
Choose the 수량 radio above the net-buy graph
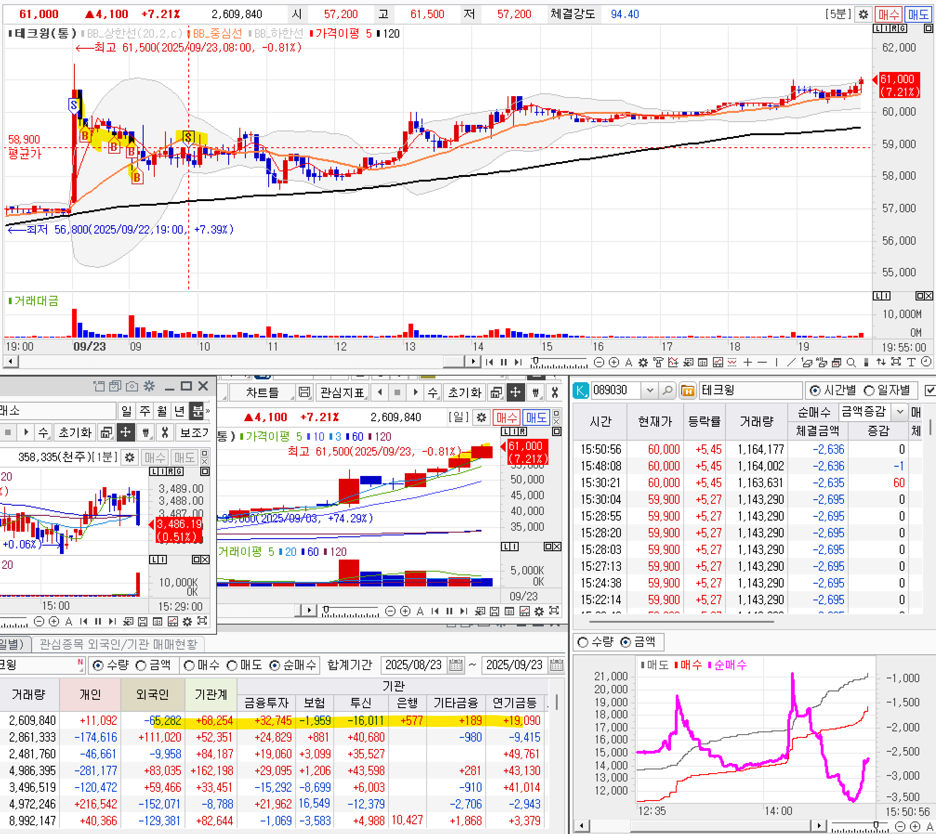pos(583,642)
